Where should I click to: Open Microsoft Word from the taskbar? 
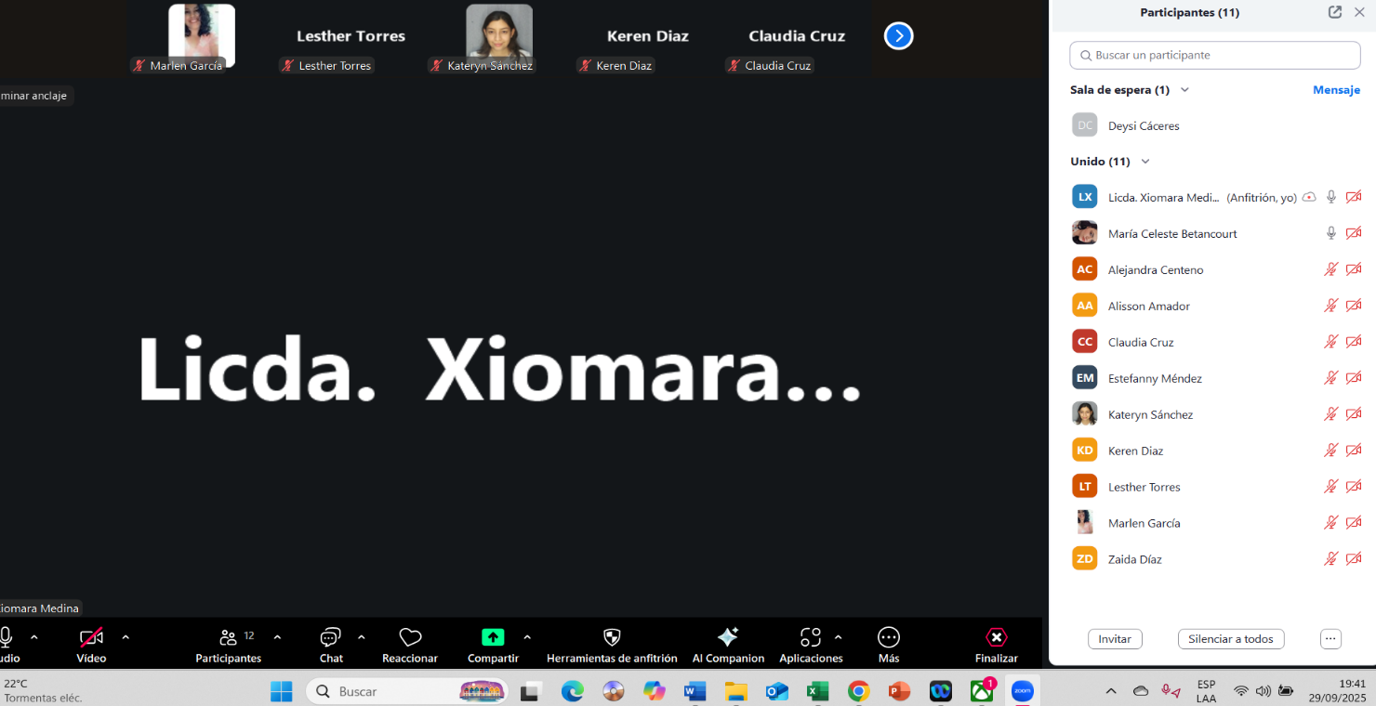point(695,691)
